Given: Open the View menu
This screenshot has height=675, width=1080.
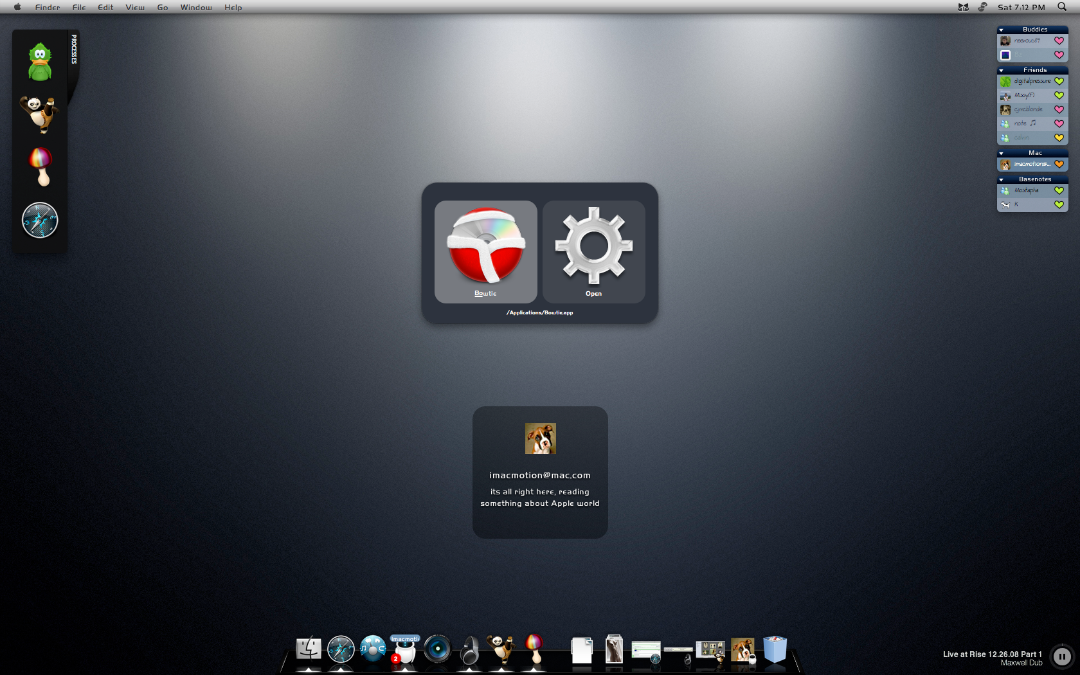Looking at the screenshot, I should pyautogui.click(x=135, y=7).
